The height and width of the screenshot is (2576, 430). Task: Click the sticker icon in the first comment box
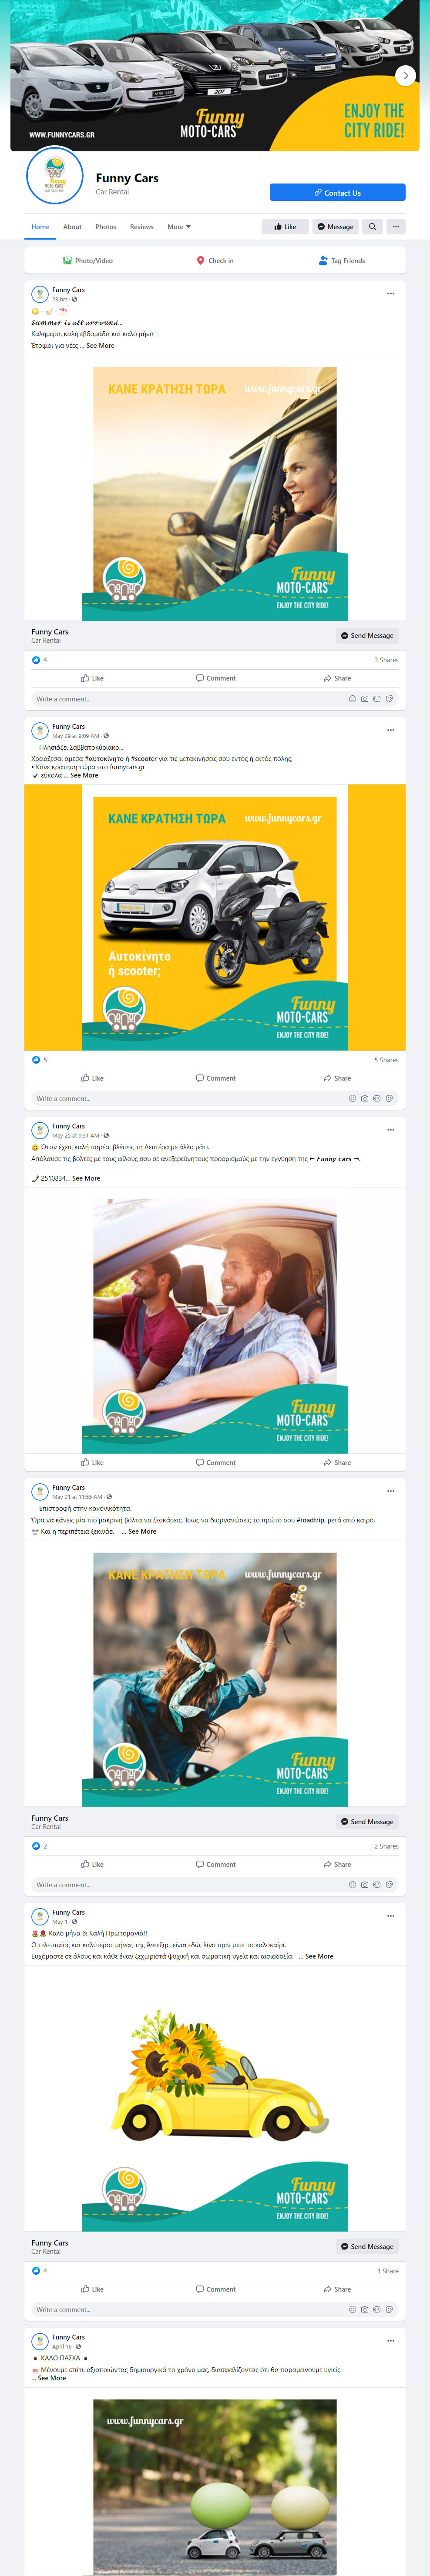389,699
